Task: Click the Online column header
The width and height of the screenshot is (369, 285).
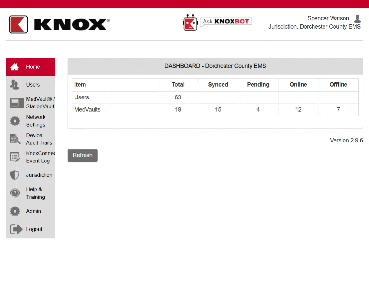Action: point(298,85)
